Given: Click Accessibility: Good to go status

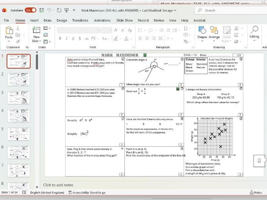Looking at the screenshot, I should point(87,193).
